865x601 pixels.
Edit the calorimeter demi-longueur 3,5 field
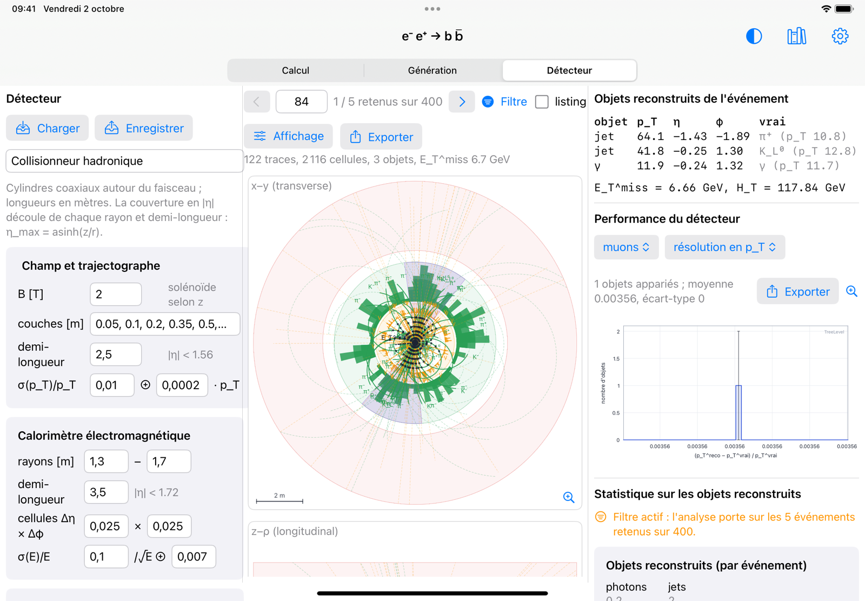tap(107, 492)
